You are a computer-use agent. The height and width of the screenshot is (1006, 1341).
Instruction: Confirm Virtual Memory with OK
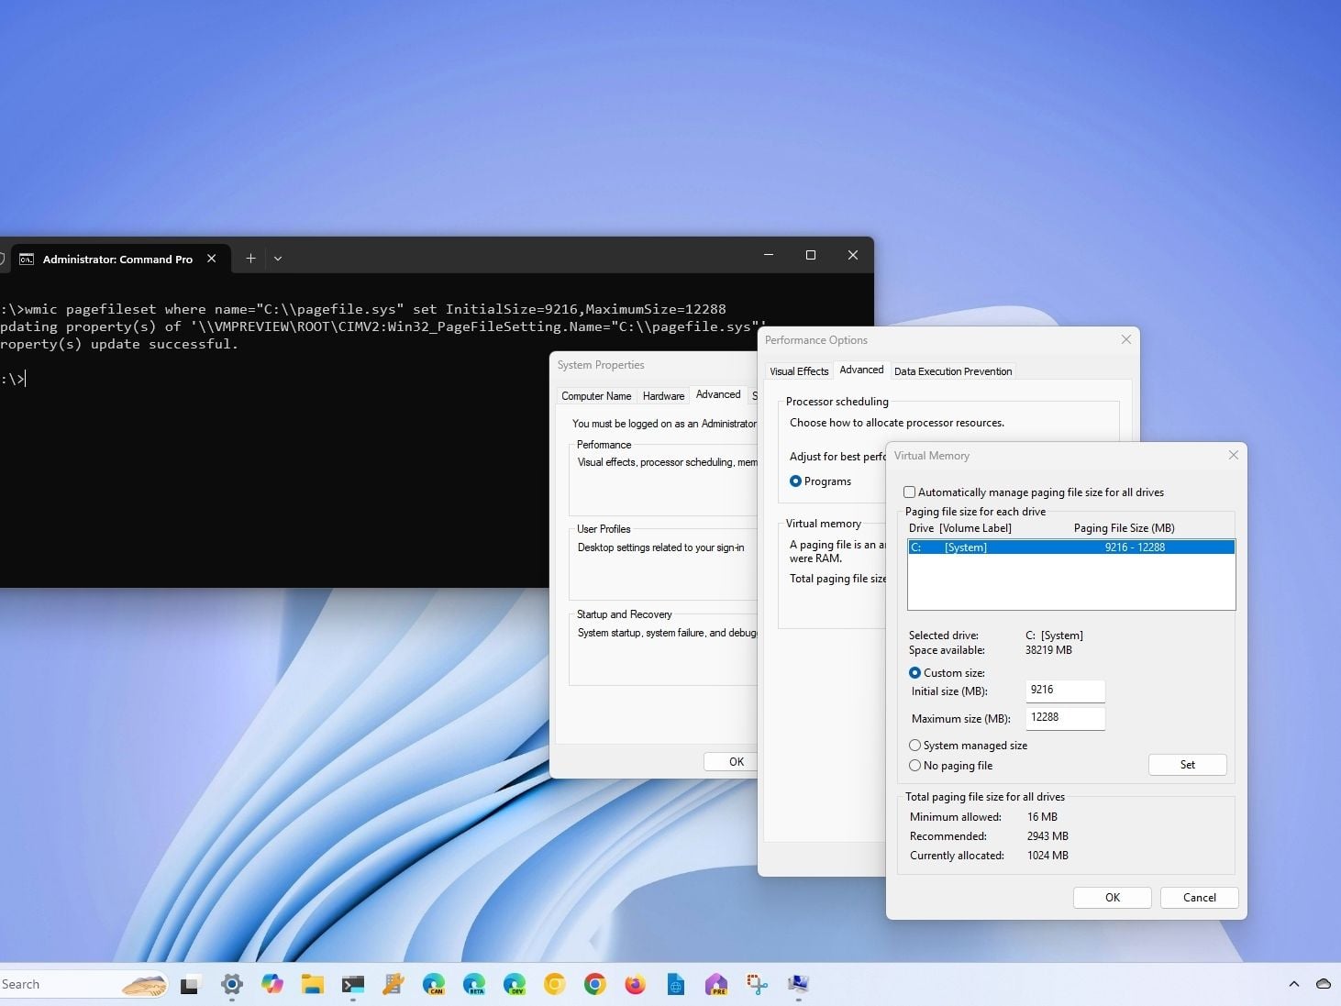pyautogui.click(x=1113, y=898)
